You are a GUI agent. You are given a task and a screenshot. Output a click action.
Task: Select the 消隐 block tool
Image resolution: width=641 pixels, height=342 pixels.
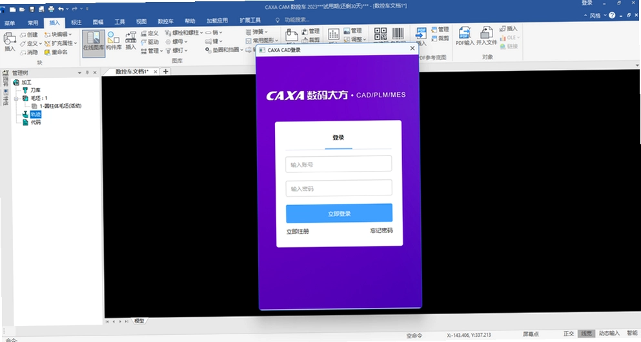click(x=29, y=52)
